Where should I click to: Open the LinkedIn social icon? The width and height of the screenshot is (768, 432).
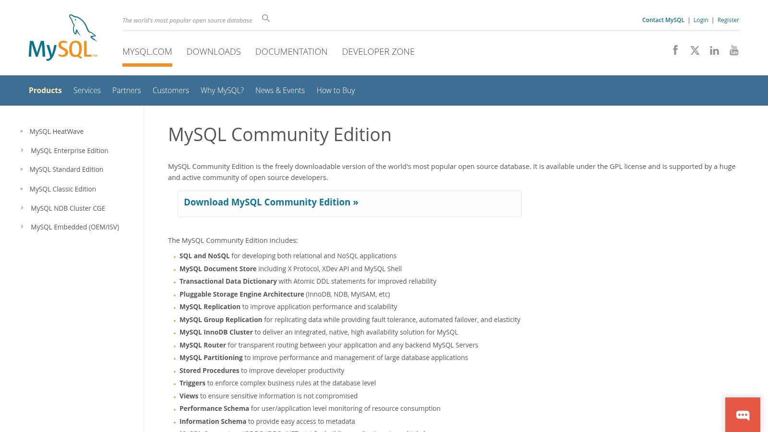click(x=714, y=50)
